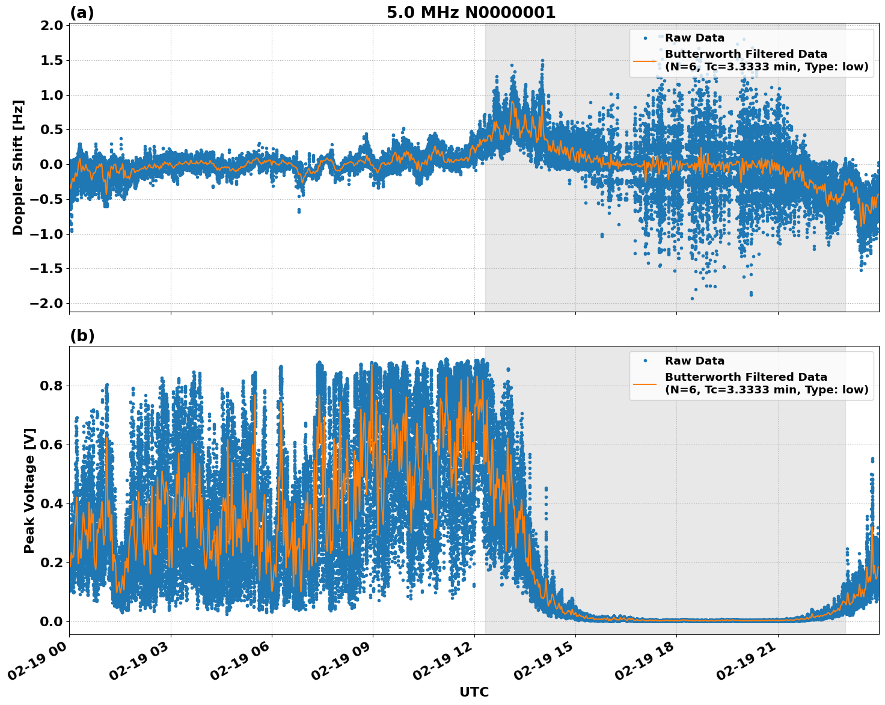
Task: Click the panel label '(b)'
Action: 82,336
